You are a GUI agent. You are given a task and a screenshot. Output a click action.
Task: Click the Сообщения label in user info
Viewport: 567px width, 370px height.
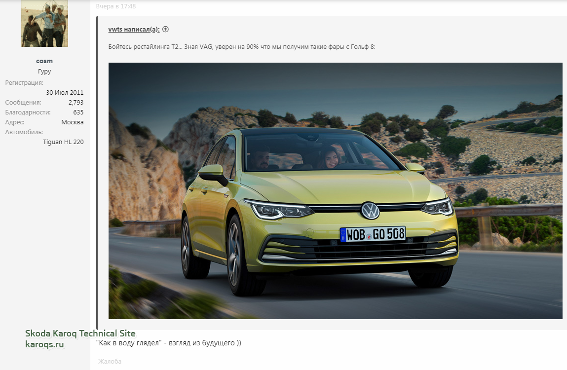click(23, 103)
